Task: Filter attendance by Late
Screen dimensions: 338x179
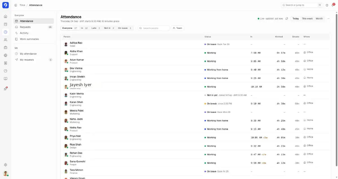Action: (x=96, y=28)
